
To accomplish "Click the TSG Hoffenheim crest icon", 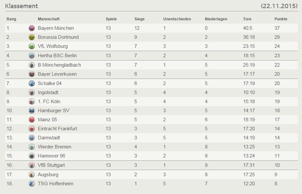I will click(32, 184).
